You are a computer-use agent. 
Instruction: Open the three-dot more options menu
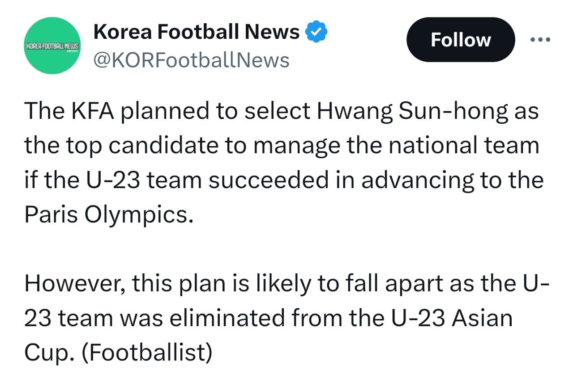coord(541,39)
